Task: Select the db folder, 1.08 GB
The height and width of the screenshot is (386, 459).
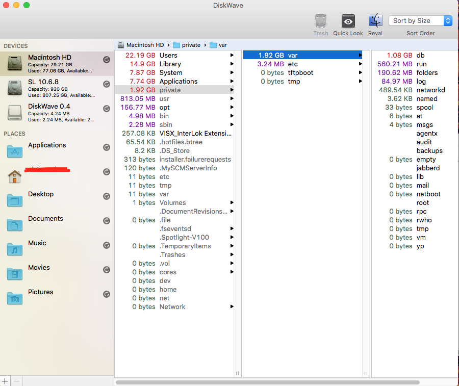Action: pyautogui.click(x=415, y=55)
